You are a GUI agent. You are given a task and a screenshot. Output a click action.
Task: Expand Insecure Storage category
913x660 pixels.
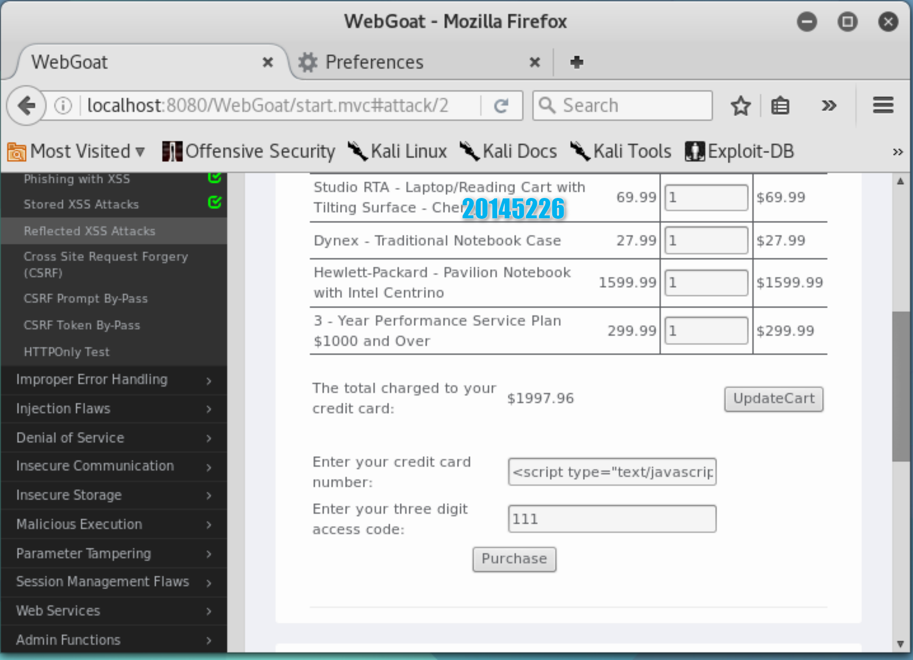[x=114, y=495]
